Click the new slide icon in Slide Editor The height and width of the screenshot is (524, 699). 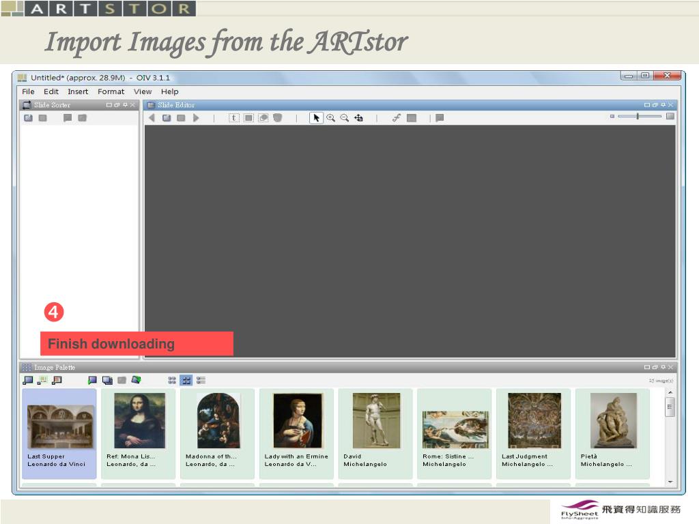[x=167, y=118]
